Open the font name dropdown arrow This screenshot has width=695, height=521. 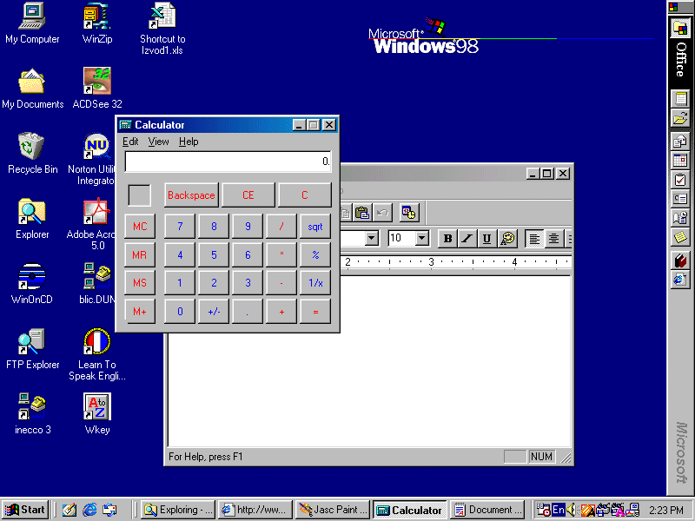click(372, 239)
